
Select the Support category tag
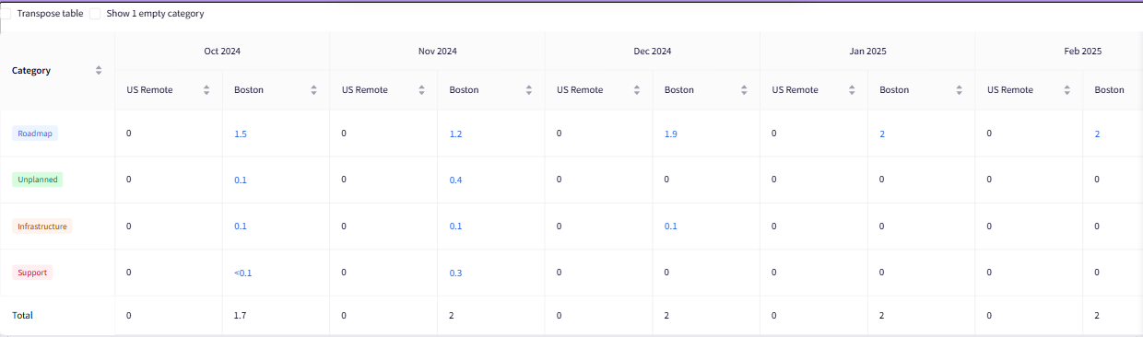click(32, 273)
